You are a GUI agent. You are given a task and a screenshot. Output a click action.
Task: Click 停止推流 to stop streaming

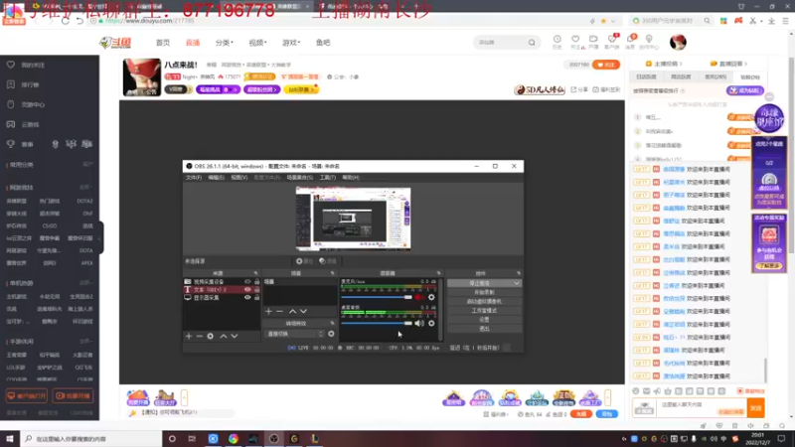pyautogui.click(x=480, y=283)
